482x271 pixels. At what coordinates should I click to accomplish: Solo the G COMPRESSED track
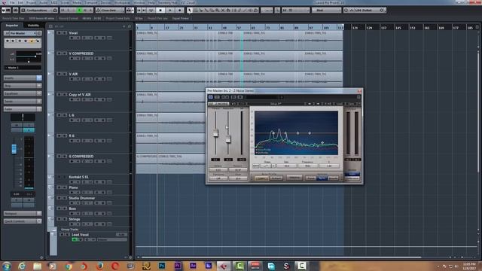(x=65, y=157)
